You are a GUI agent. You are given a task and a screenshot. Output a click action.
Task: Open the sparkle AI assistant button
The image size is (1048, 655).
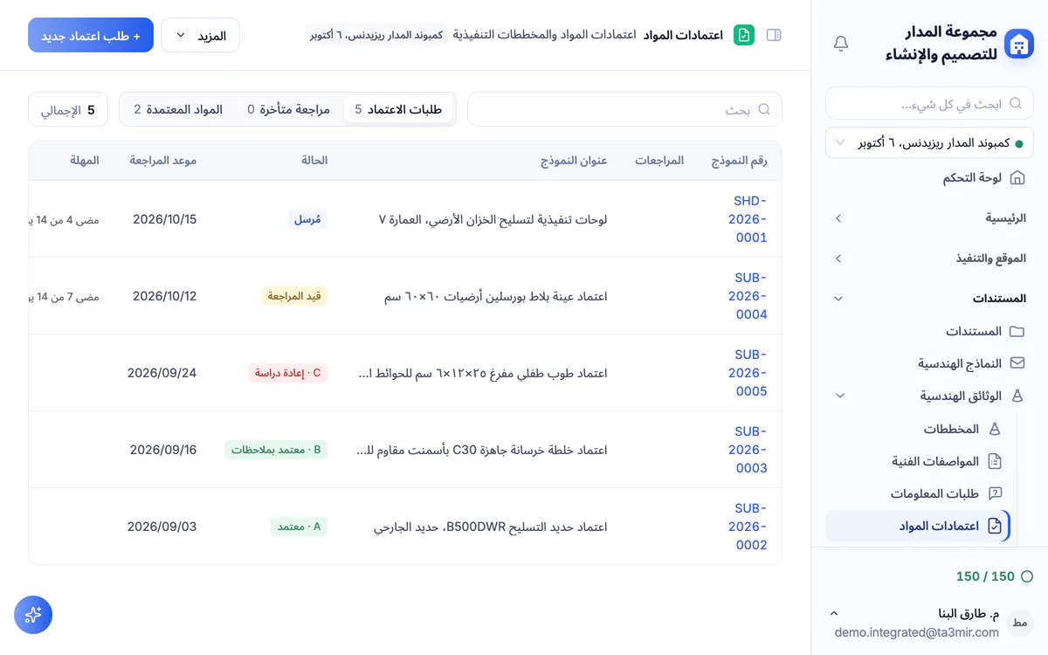click(33, 615)
